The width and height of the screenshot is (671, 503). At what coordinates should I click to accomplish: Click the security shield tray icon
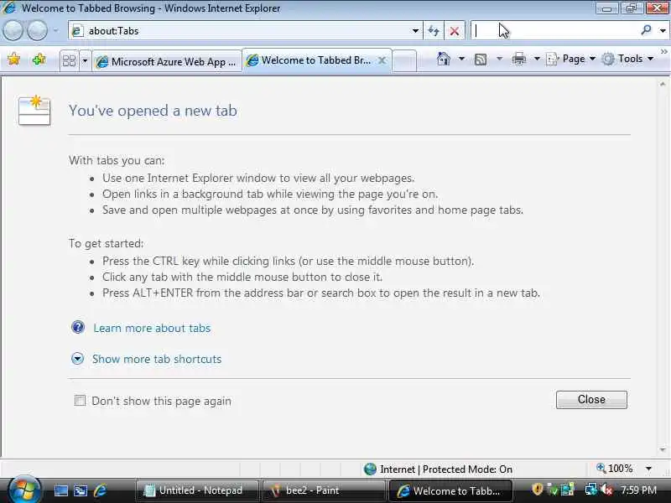click(x=537, y=489)
